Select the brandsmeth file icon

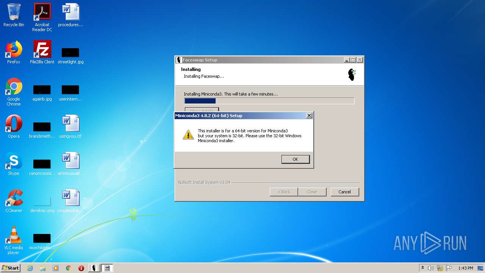(x=42, y=130)
